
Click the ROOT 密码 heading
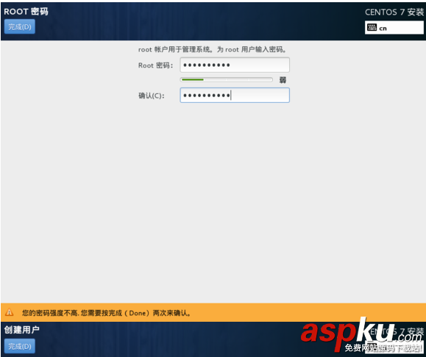point(26,12)
